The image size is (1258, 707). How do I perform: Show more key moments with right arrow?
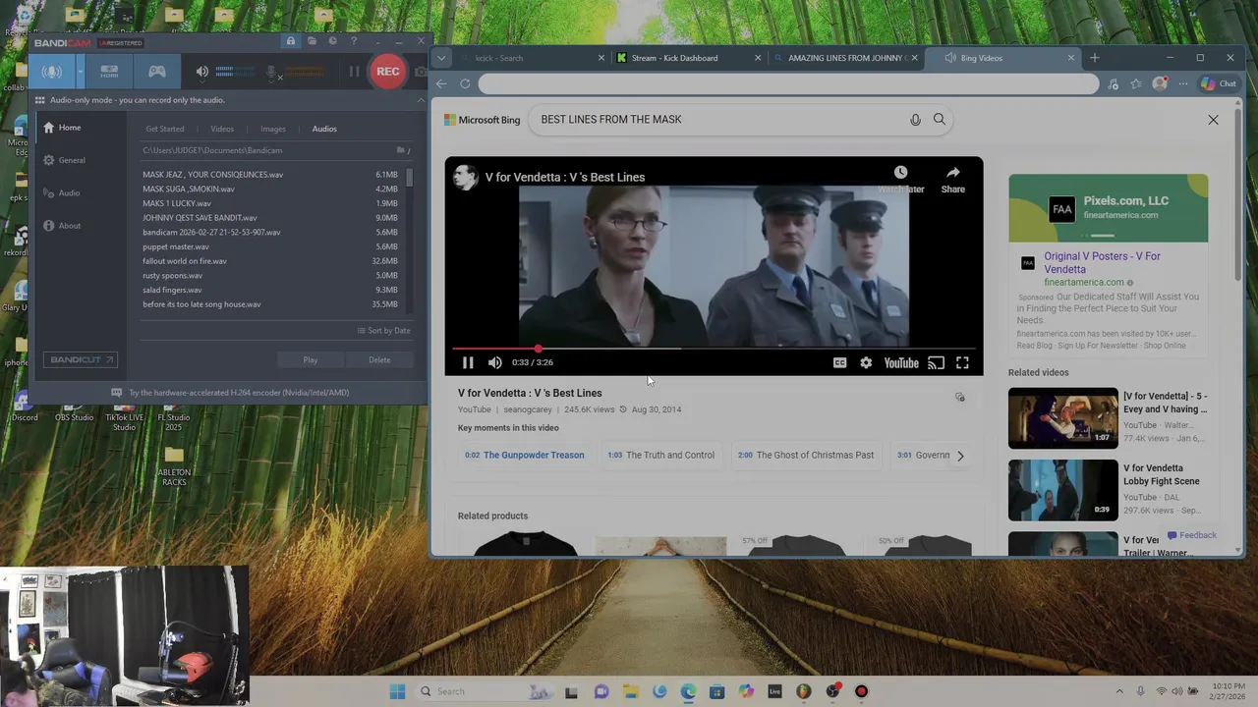pyautogui.click(x=960, y=456)
